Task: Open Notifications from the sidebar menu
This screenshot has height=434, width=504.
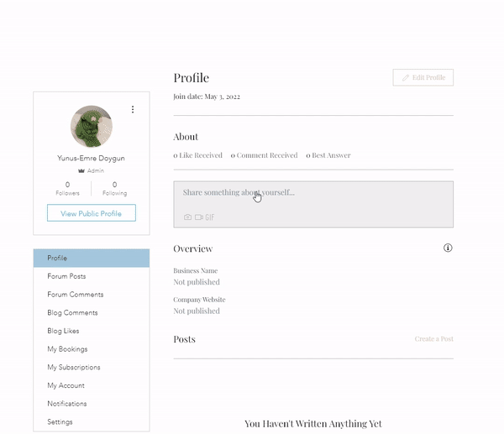Action: (x=67, y=404)
